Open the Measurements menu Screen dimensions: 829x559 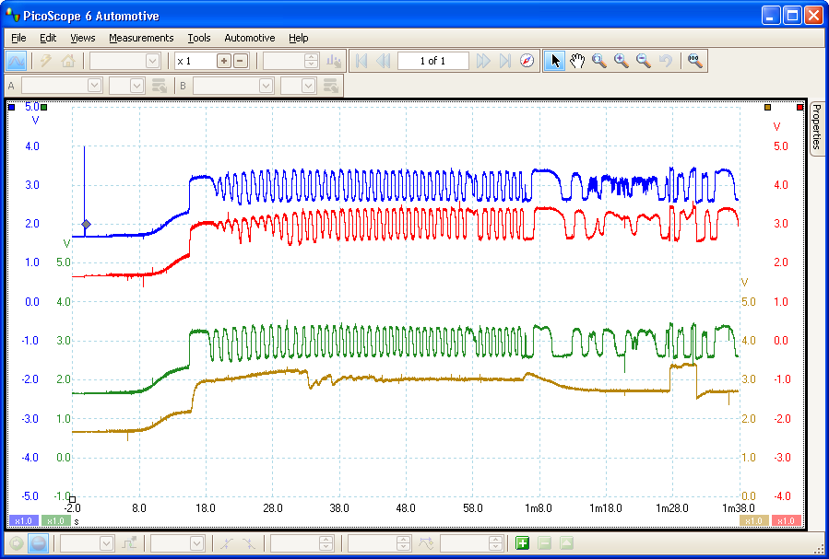141,38
